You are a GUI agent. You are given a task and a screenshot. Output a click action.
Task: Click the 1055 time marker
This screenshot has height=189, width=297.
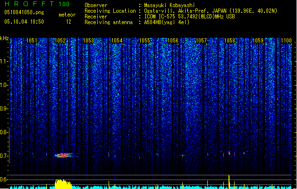144,41
